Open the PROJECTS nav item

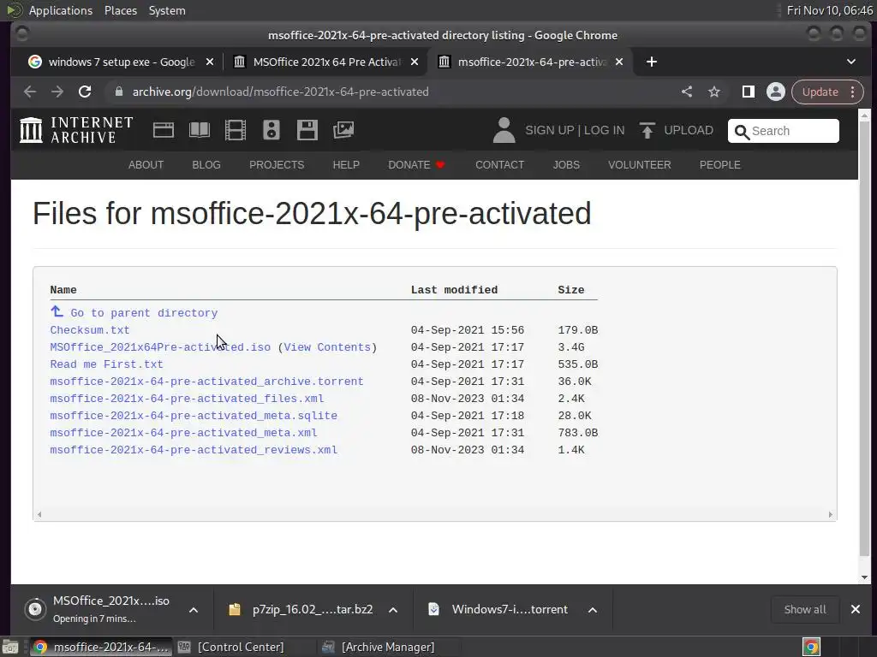[x=277, y=165]
